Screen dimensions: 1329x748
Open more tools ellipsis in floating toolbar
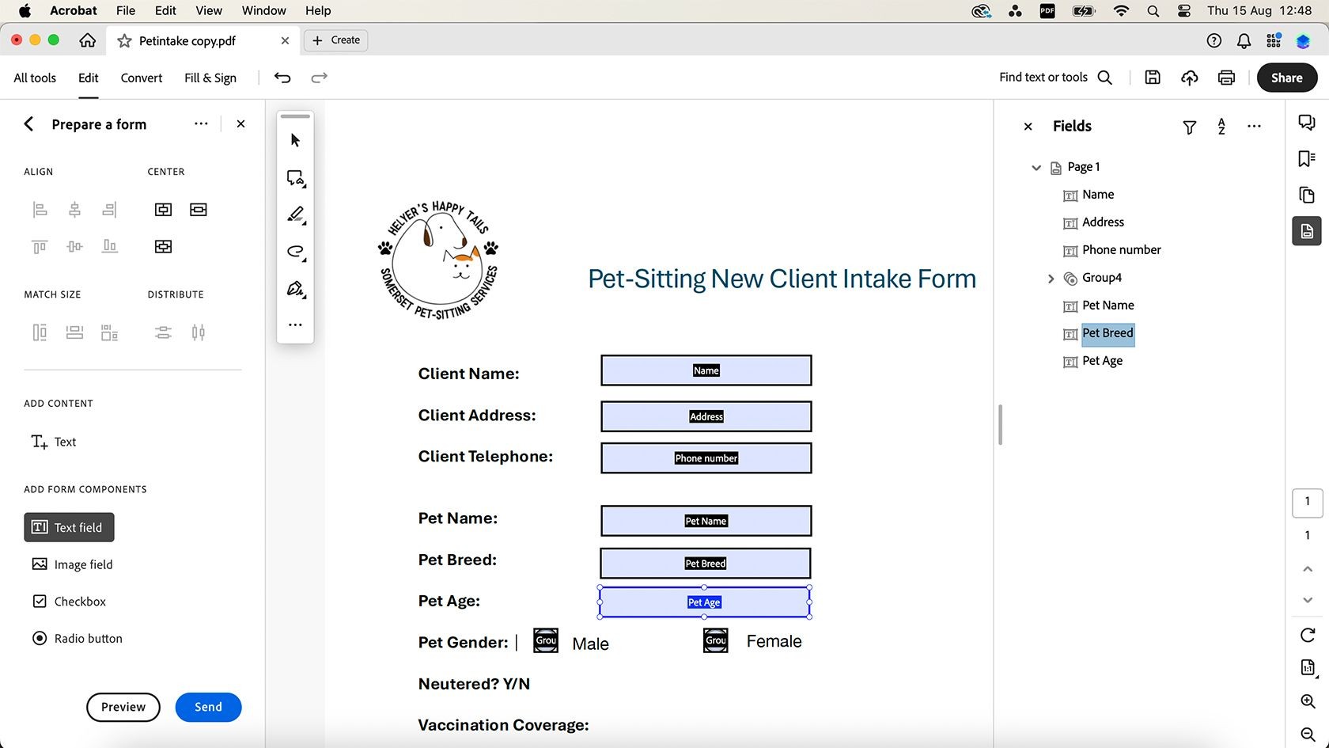click(x=295, y=325)
